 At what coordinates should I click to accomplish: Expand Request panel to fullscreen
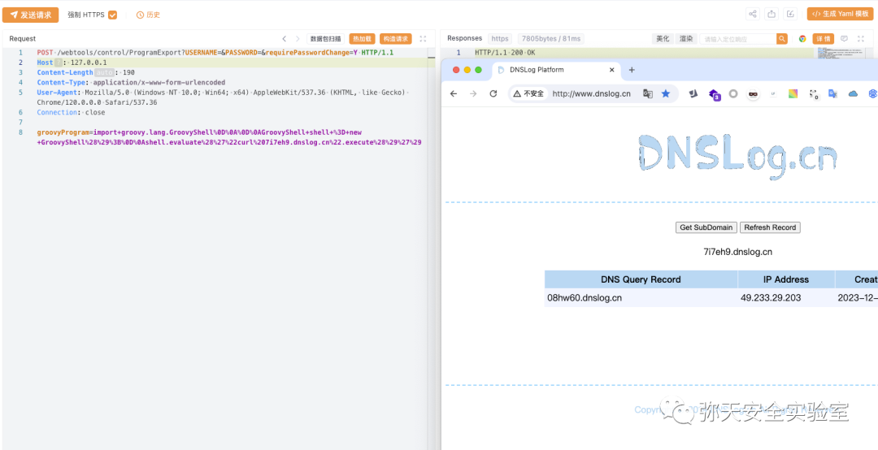tap(423, 39)
